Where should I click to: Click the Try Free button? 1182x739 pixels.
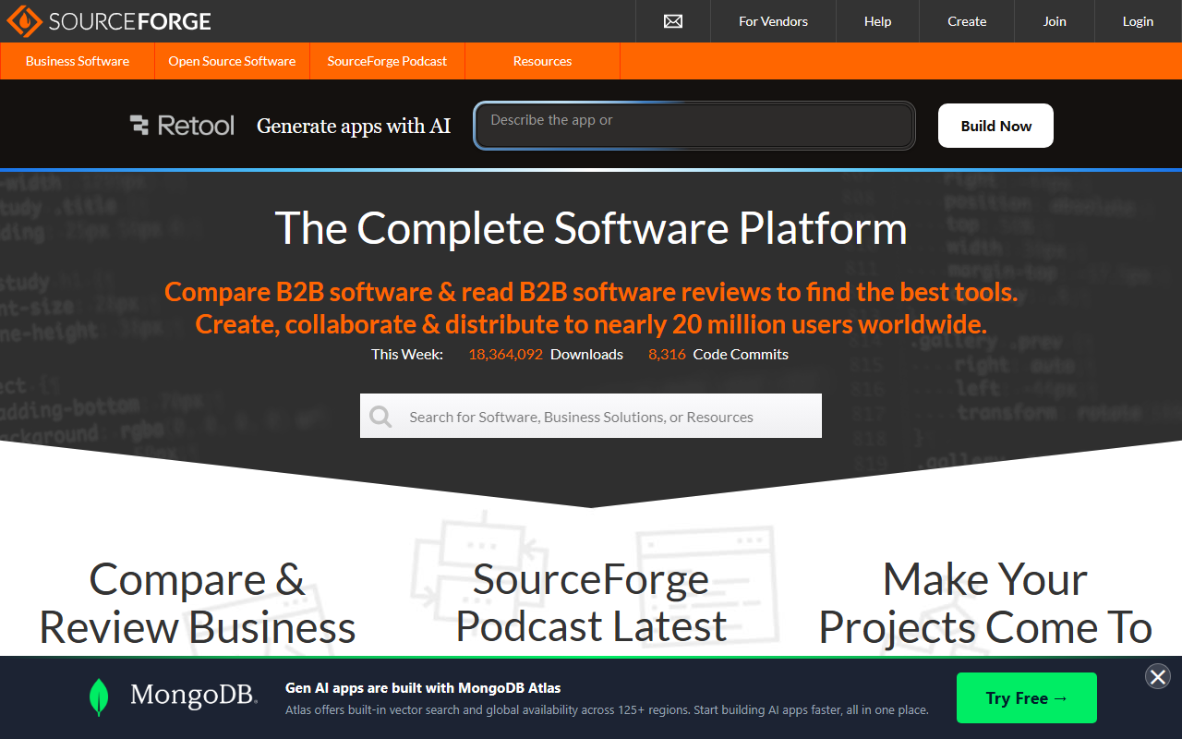click(x=1027, y=697)
